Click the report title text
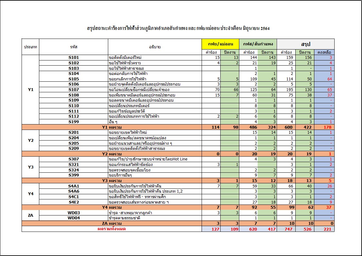This screenshot has width=362, height=256. click(178, 28)
